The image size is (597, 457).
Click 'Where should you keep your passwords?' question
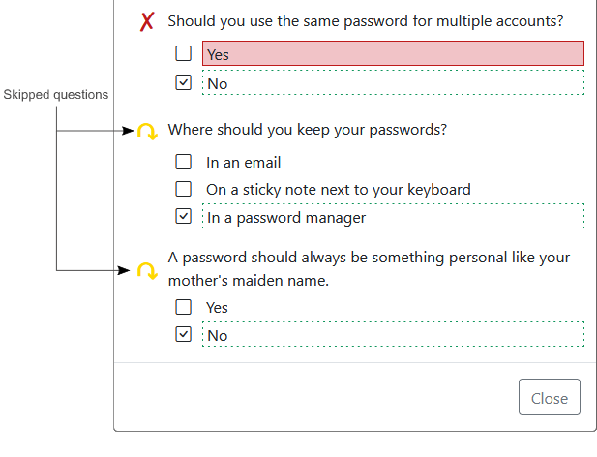pos(307,130)
